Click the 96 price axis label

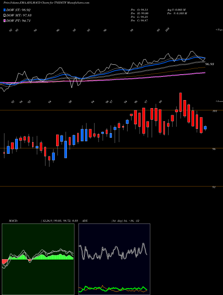coord(214,149)
